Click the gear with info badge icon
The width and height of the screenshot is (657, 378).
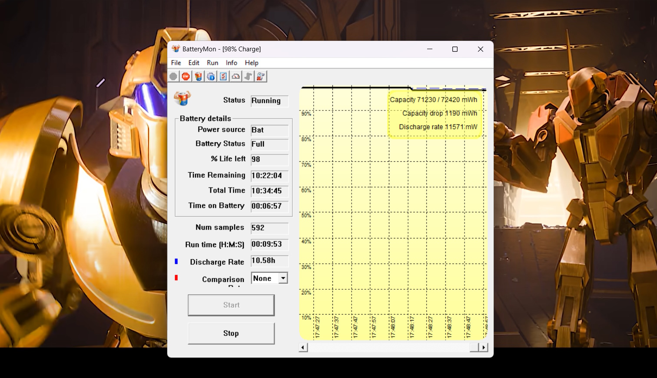click(211, 77)
